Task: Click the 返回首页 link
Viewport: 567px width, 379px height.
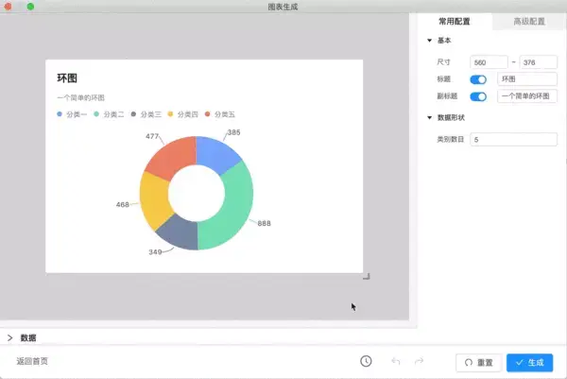Action: (x=32, y=361)
